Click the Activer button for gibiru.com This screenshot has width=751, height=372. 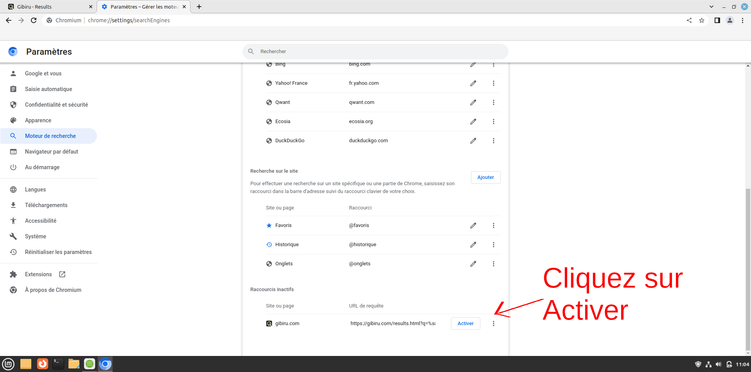465,324
